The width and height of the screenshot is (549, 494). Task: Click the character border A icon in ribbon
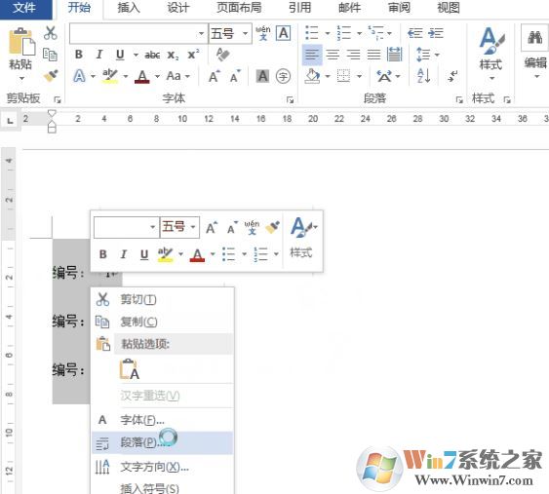click(283, 33)
